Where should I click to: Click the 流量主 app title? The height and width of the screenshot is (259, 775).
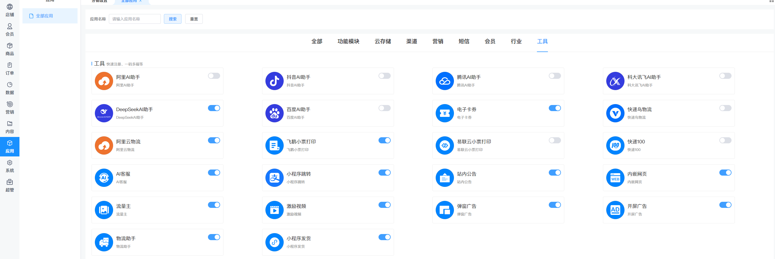(x=123, y=206)
